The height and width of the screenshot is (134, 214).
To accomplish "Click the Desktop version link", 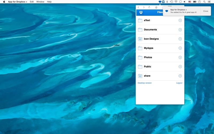I will [144, 83].
